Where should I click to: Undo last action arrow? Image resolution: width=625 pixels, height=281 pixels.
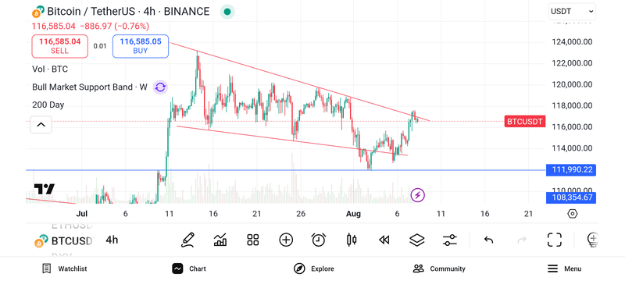(489, 240)
